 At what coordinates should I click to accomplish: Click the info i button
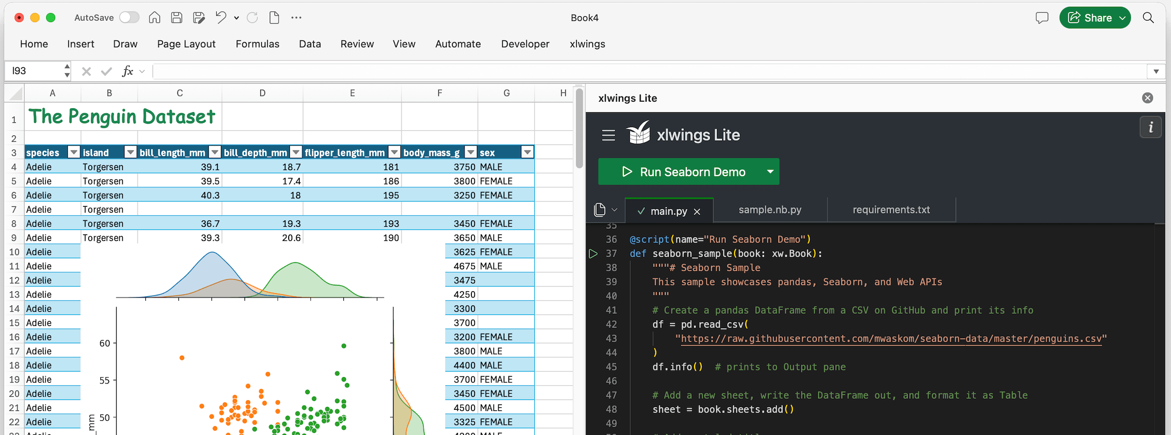click(x=1151, y=128)
